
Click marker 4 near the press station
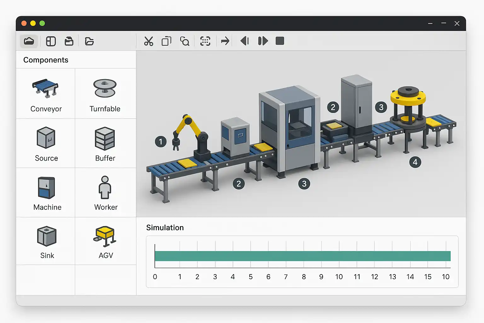415,162
